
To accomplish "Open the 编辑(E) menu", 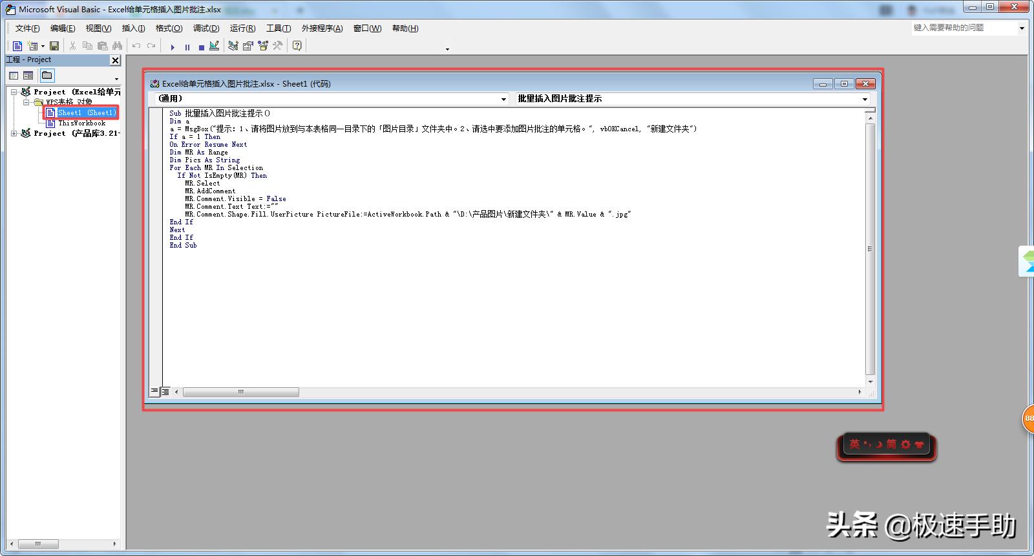I will click(x=63, y=28).
